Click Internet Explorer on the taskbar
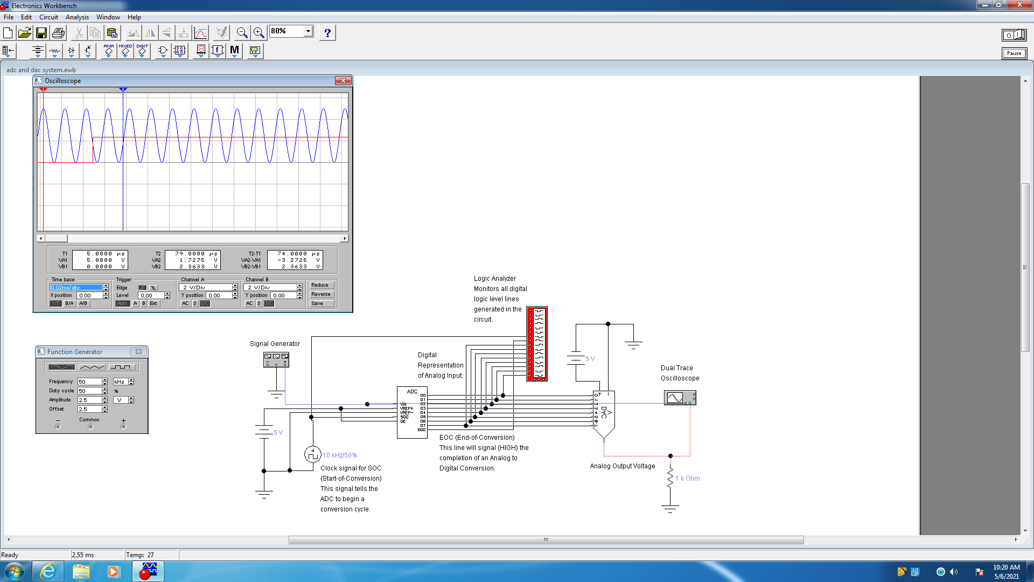The image size is (1034, 582). pyautogui.click(x=47, y=571)
